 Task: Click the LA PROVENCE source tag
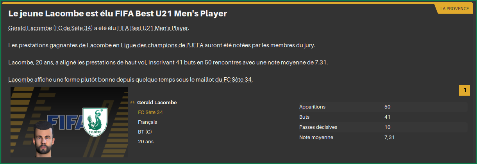tap(454, 9)
